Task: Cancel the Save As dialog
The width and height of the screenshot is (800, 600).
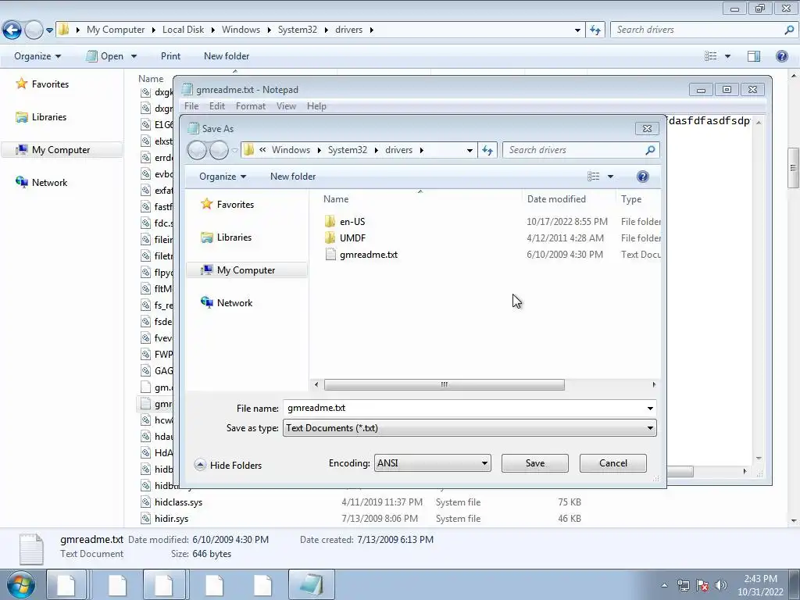Action: pyautogui.click(x=612, y=463)
